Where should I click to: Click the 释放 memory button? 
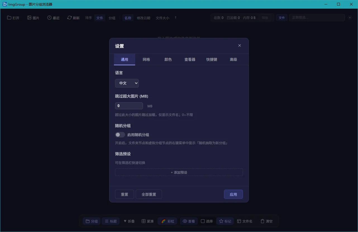click(265, 18)
